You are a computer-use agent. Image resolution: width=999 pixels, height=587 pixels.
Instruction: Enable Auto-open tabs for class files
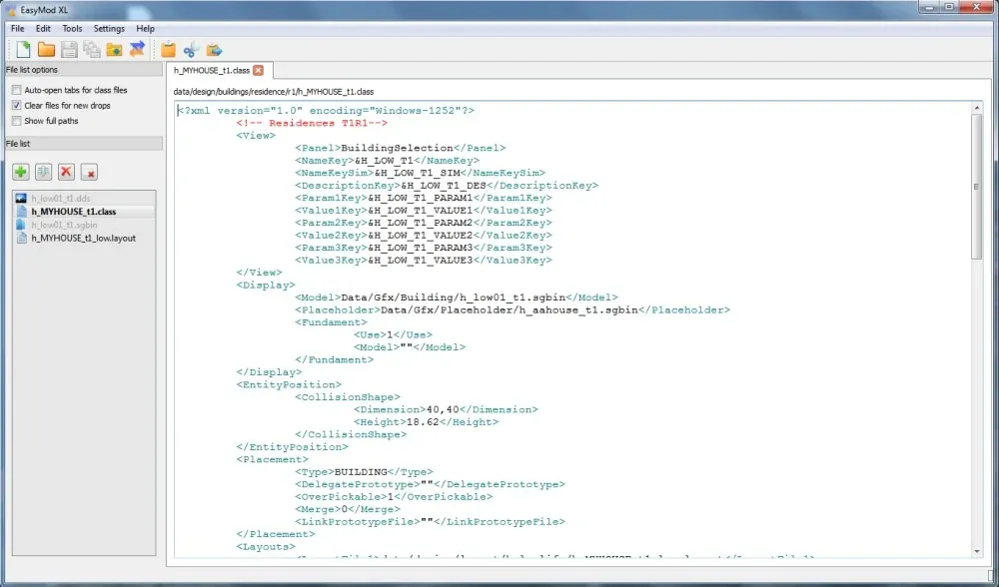pyautogui.click(x=16, y=90)
